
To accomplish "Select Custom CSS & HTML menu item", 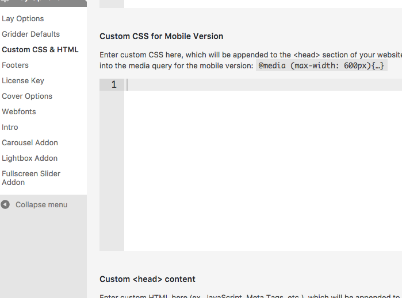I will (x=40, y=50).
